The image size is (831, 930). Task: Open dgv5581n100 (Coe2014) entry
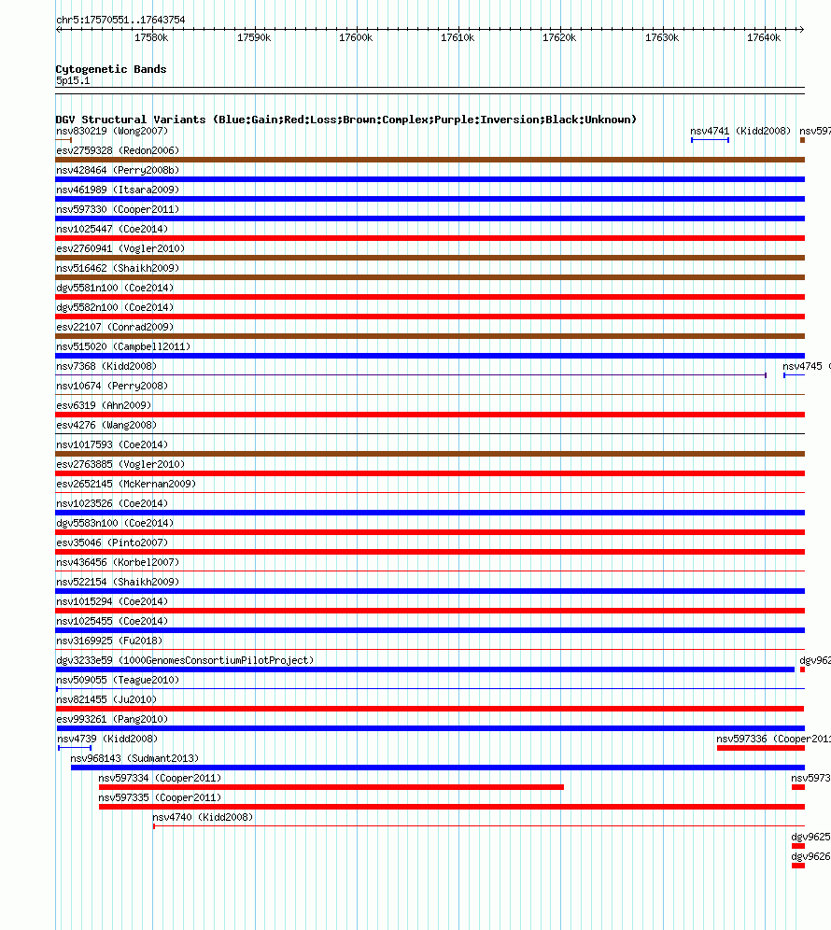115,288
